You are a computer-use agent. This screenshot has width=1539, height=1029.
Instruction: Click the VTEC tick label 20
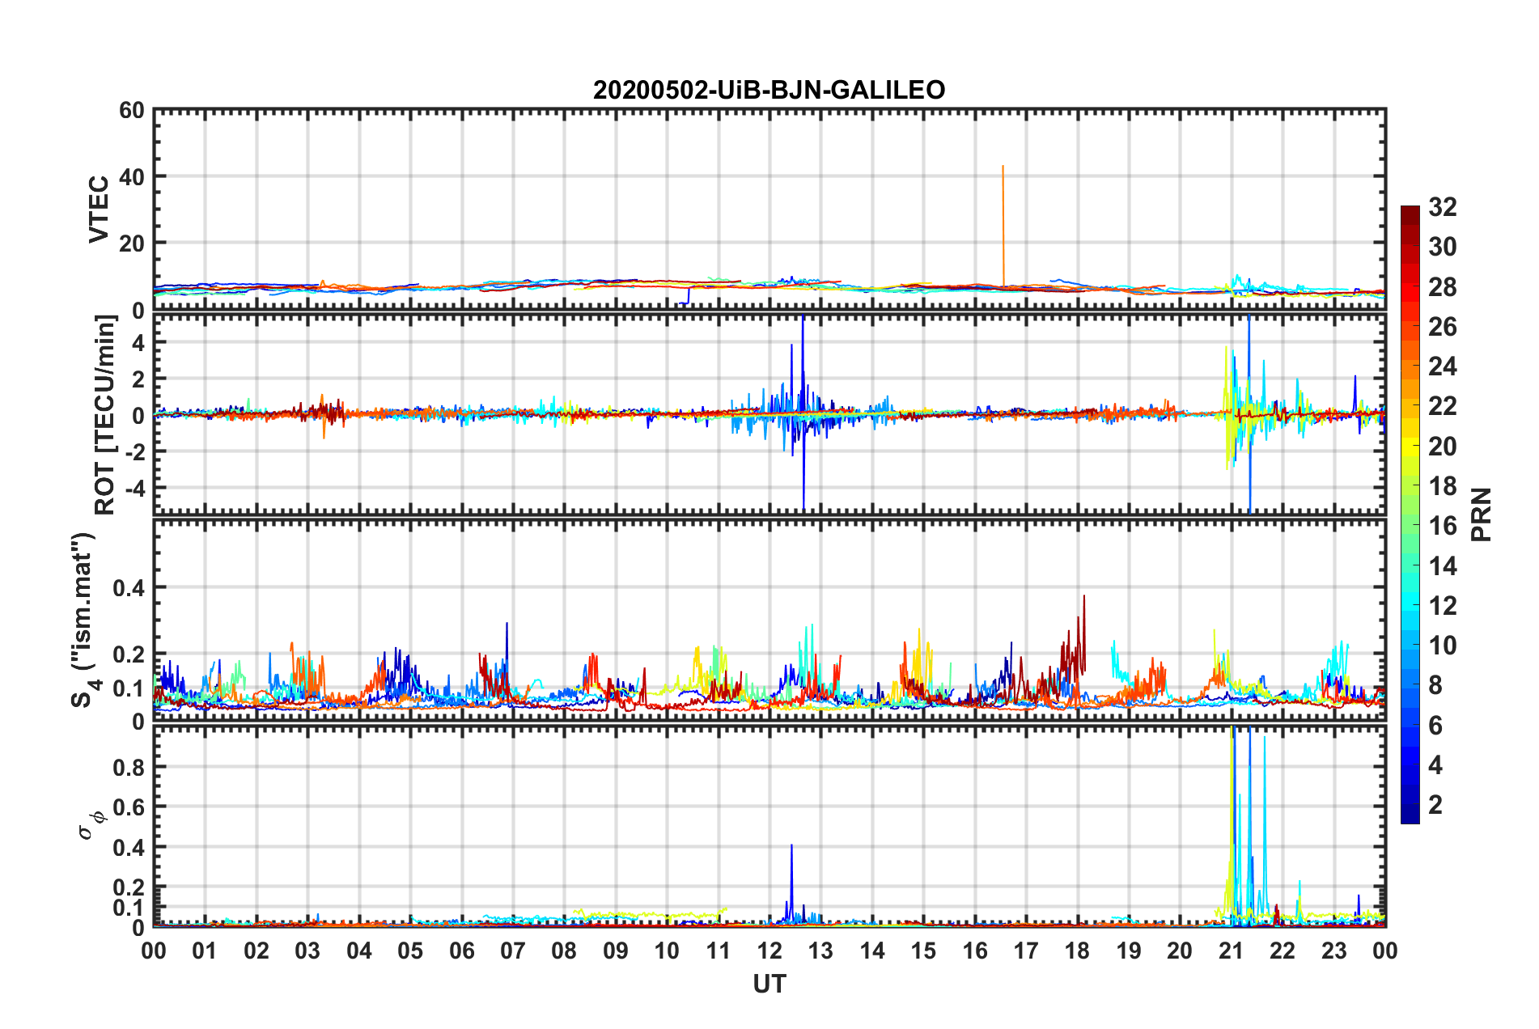pos(132,243)
